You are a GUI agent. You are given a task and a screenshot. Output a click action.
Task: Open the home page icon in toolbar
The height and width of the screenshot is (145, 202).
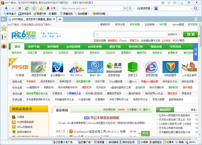[34, 8]
